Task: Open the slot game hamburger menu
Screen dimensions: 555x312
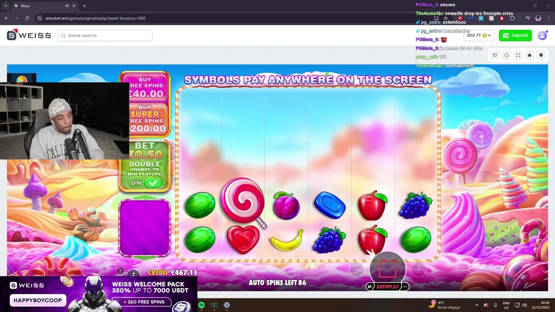Action: (x=121, y=271)
